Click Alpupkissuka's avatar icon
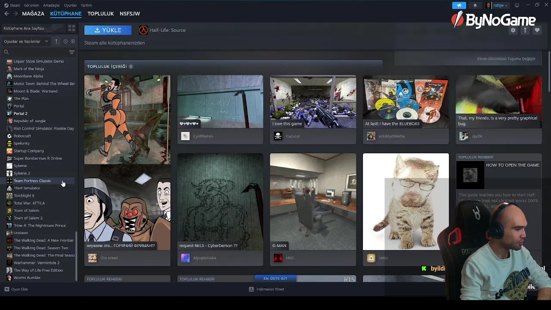Viewport: 551px width, 310px height. point(185,258)
